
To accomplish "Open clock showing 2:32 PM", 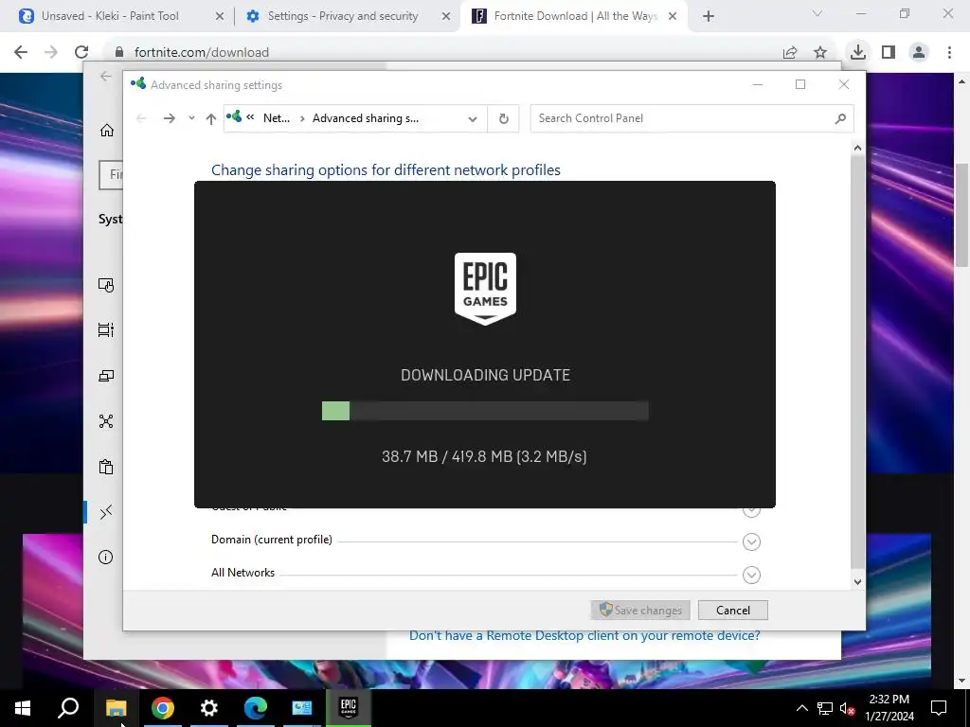I will pos(889,708).
